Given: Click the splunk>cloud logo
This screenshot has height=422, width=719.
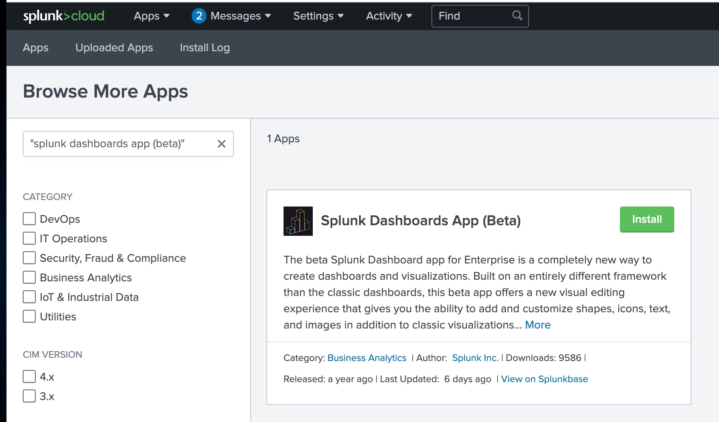Looking at the screenshot, I should pos(64,16).
